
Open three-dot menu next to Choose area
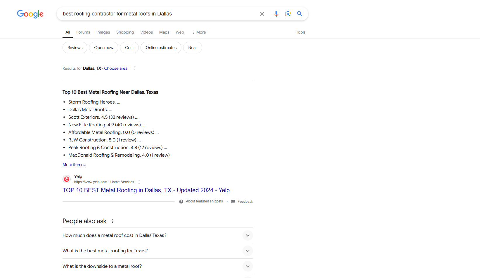point(135,68)
